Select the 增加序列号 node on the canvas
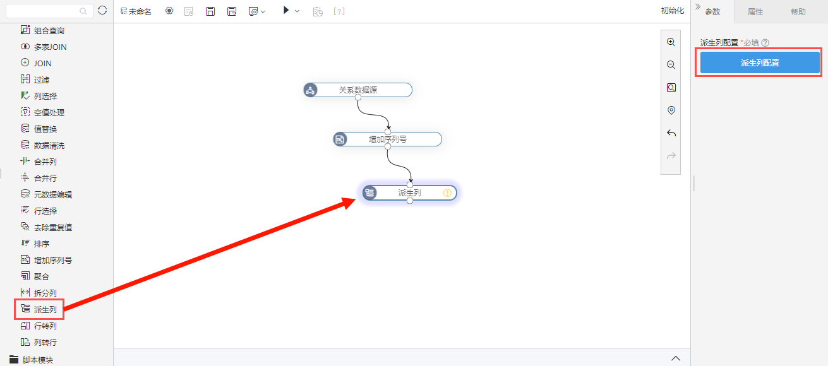 [x=387, y=139]
